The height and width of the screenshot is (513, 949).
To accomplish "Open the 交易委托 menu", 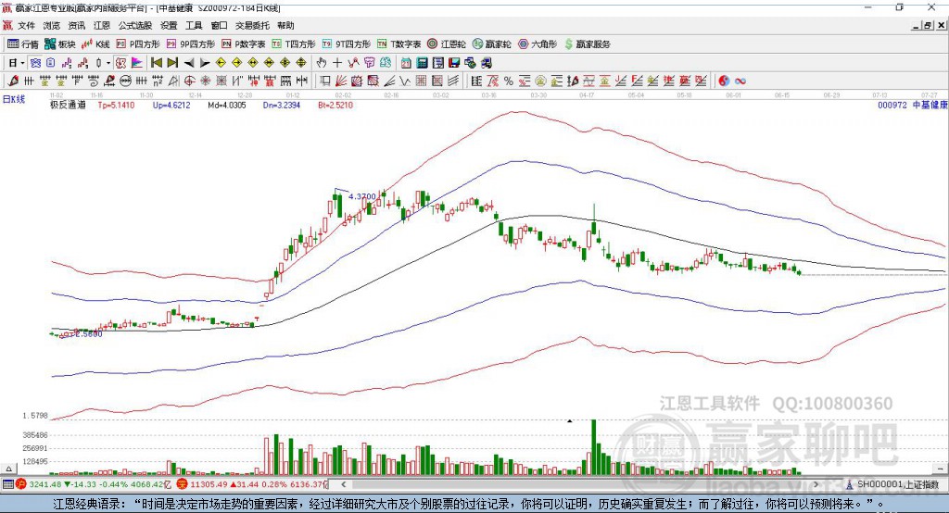I will tap(252, 25).
